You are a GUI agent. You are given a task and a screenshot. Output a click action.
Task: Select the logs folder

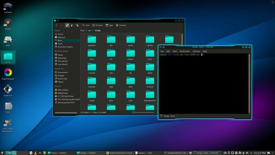click(x=111, y=82)
